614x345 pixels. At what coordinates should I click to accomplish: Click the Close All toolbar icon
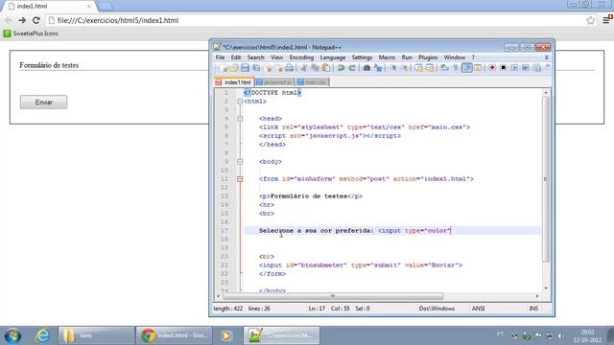point(279,68)
